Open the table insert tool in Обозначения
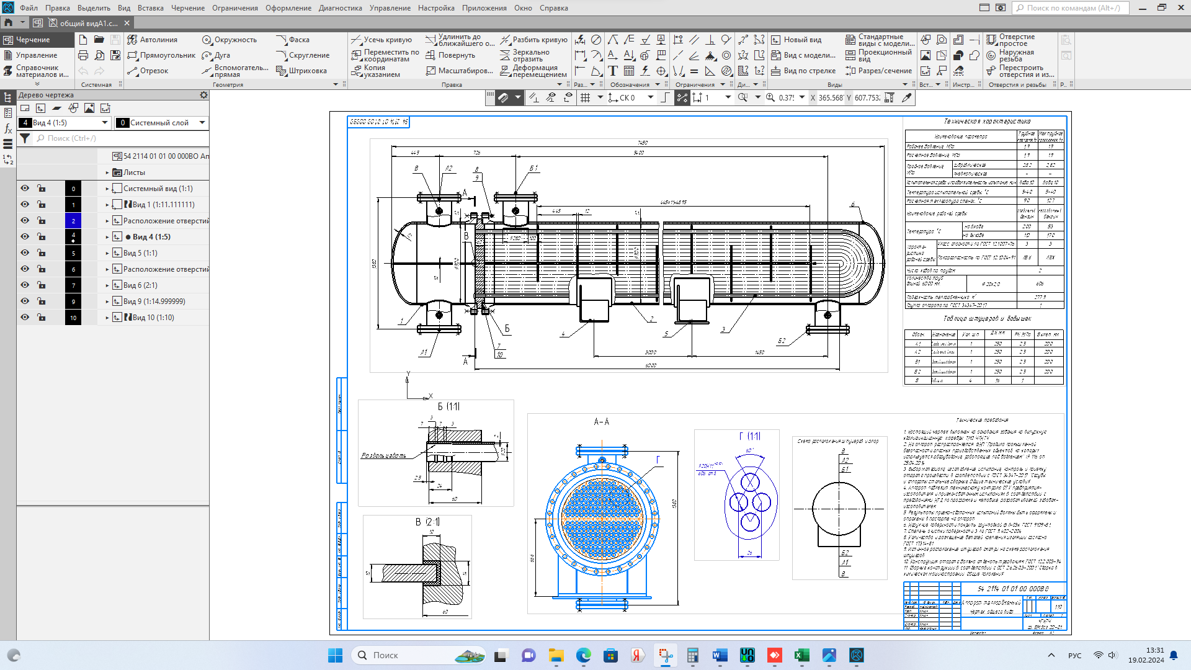The width and height of the screenshot is (1191, 670). click(x=629, y=71)
